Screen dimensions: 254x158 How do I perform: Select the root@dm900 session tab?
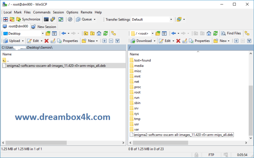(x=16, y=26)
